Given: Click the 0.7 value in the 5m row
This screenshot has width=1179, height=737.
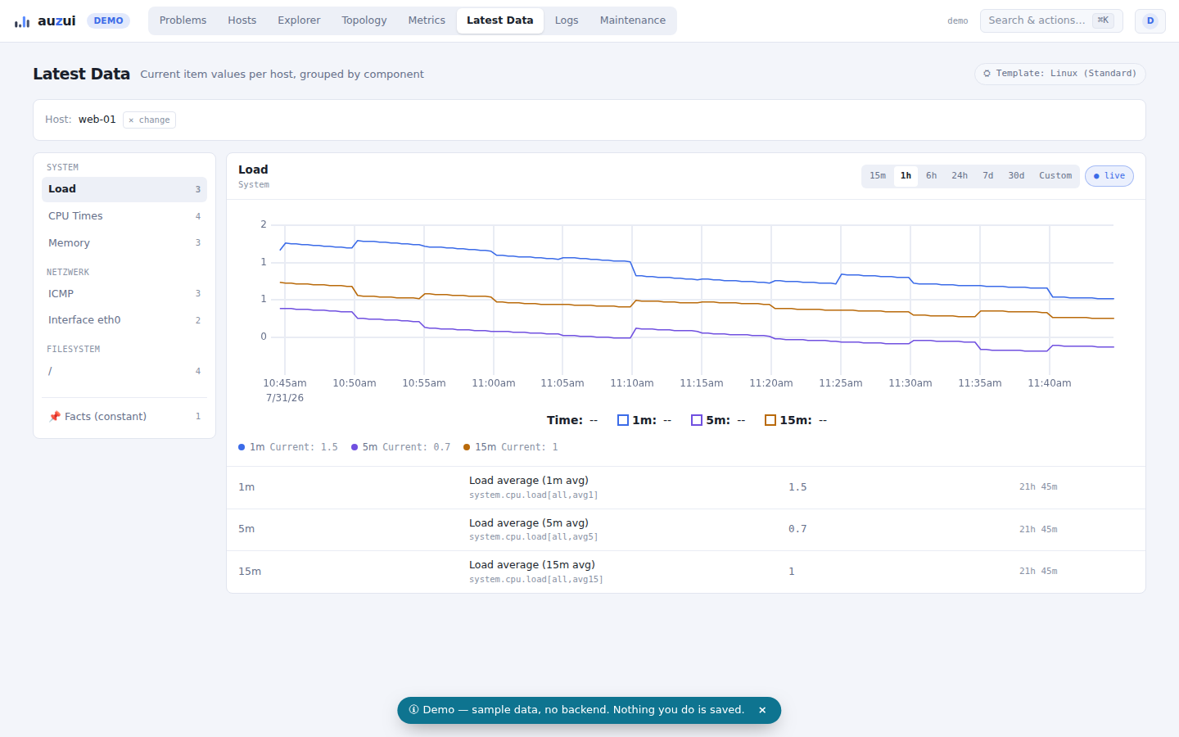Looking at the screenshot, I should coord(797,529).
